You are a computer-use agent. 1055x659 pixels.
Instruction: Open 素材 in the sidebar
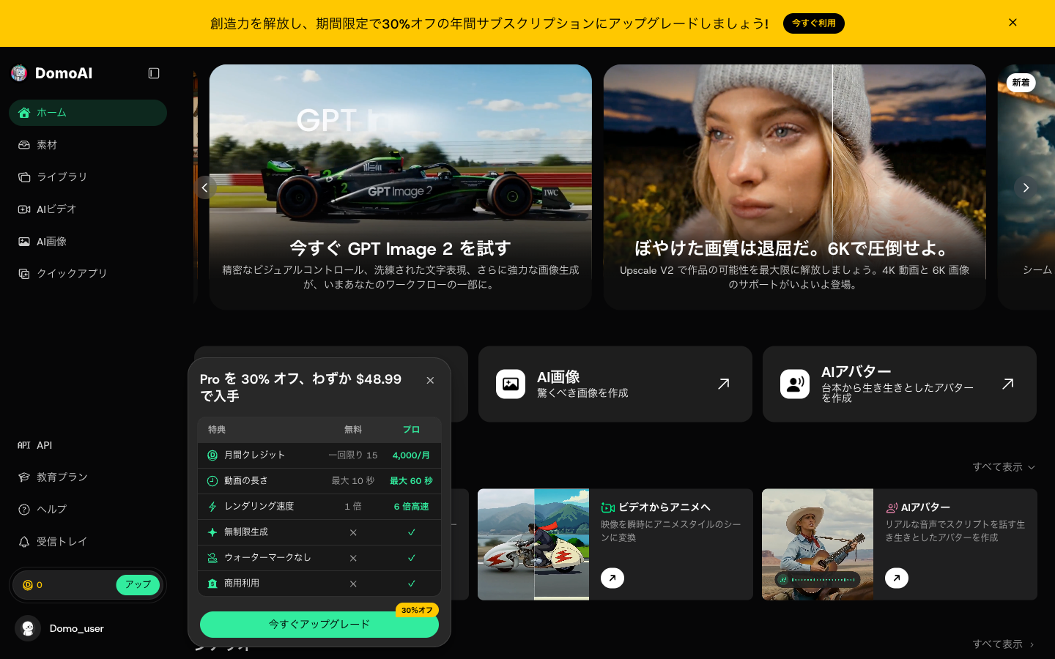click(x=88, y=145)
